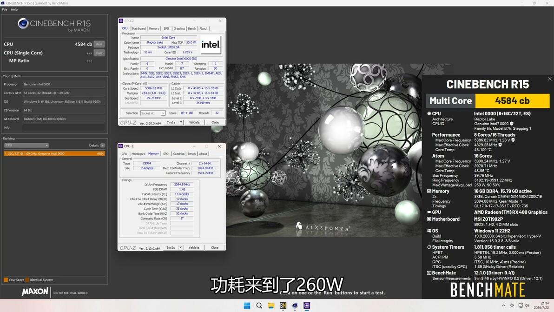Open About tab in upper CPU-Z window
Image resolution: width=554 pixels, height=312 pixels.
pyautogui.click(x=204, y=29)
